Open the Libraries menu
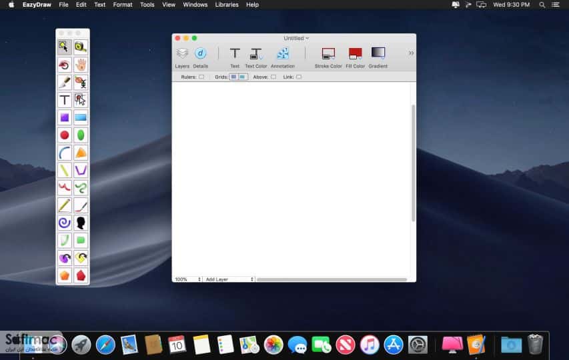The width and height of the screenshot is (569, 360). coord(226,5)
